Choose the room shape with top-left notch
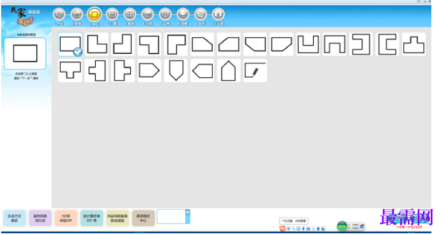This screenshot has height=235, width=444. (x=123, y=44)
